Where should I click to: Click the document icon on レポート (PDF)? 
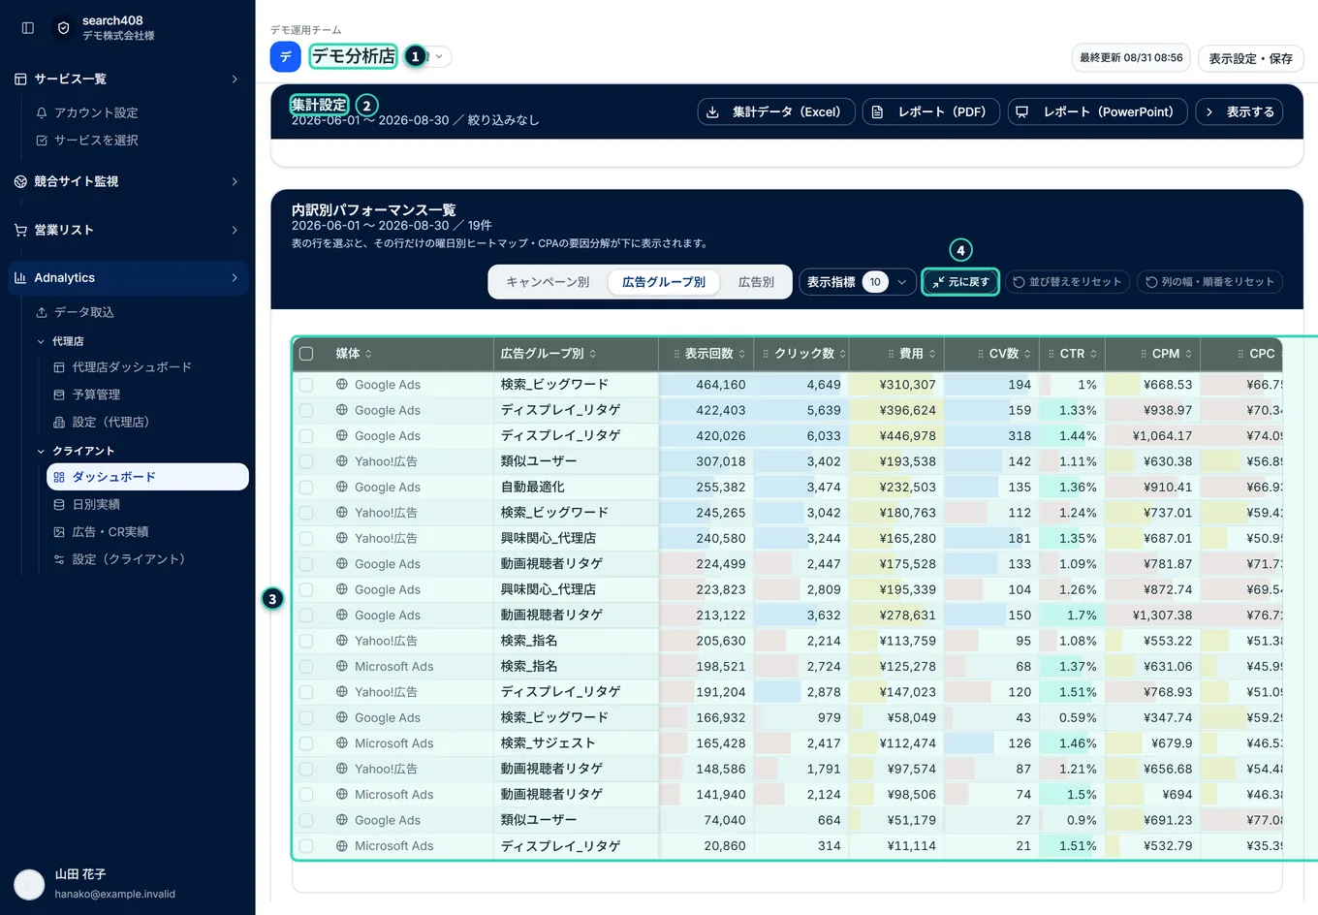click(877, 112)
